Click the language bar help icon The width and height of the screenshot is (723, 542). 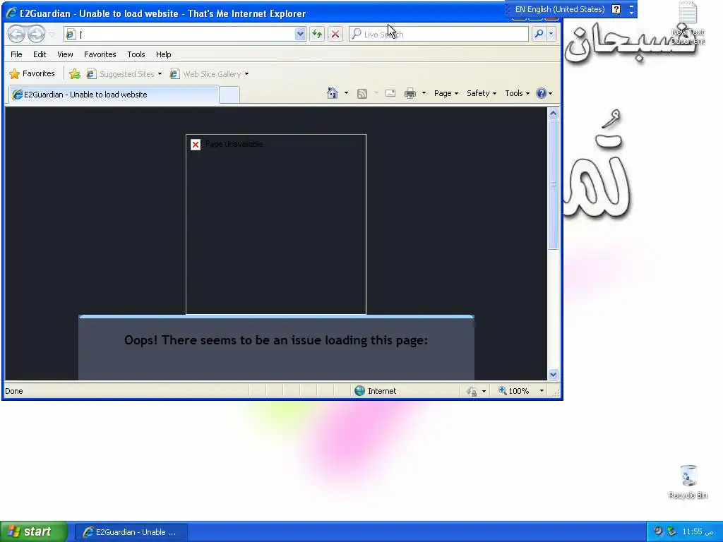click(616, 9)
